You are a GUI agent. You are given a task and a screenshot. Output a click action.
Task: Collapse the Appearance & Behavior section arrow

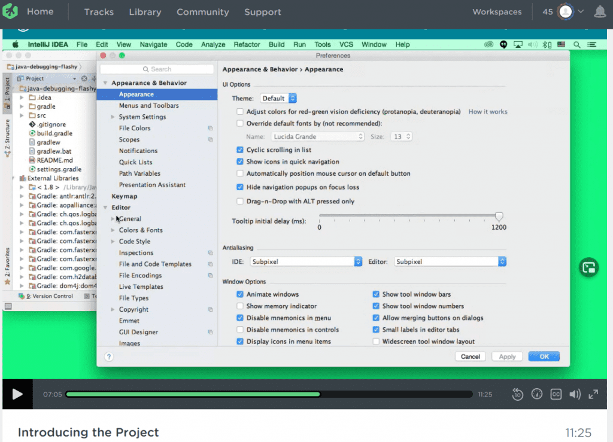point(105,83)
